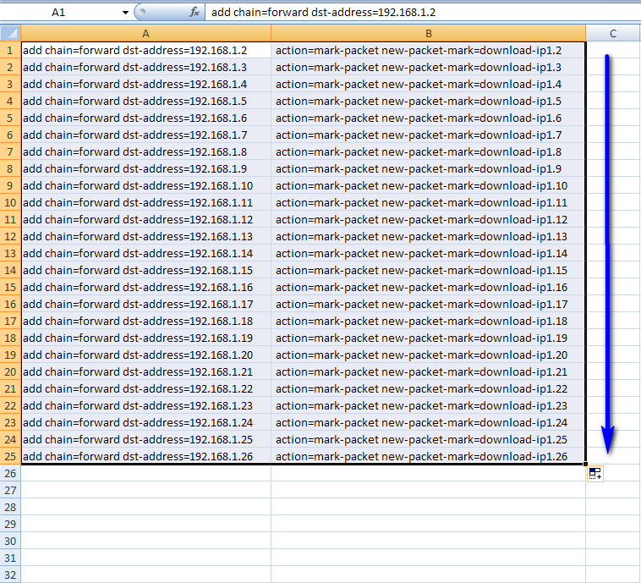Select cell ending download-ip1.20
The width and height of the screenshot is (641, 583).
429,355
